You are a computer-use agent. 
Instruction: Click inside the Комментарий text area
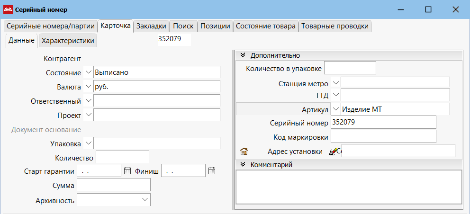click(x=348, y=187)
